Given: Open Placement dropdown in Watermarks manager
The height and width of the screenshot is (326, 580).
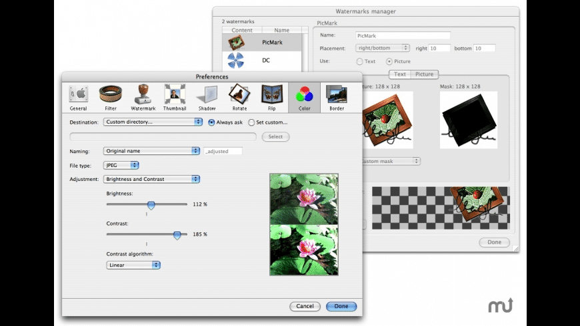Looking at the screenshot, I should tap(383, 48).
